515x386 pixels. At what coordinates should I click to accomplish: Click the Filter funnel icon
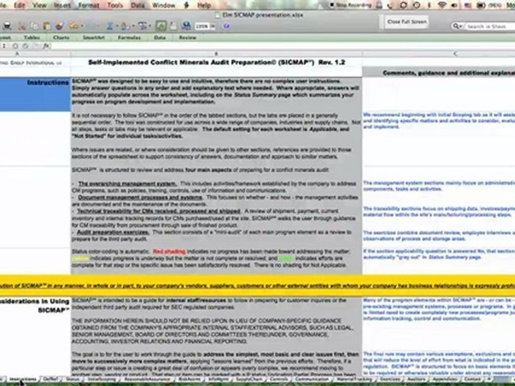143,26
